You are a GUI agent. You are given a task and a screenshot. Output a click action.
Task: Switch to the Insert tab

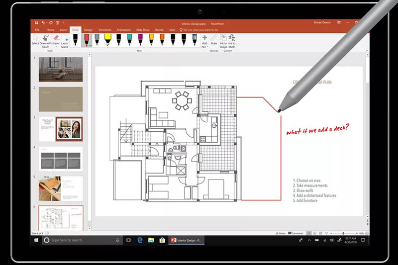coord(63,30)
